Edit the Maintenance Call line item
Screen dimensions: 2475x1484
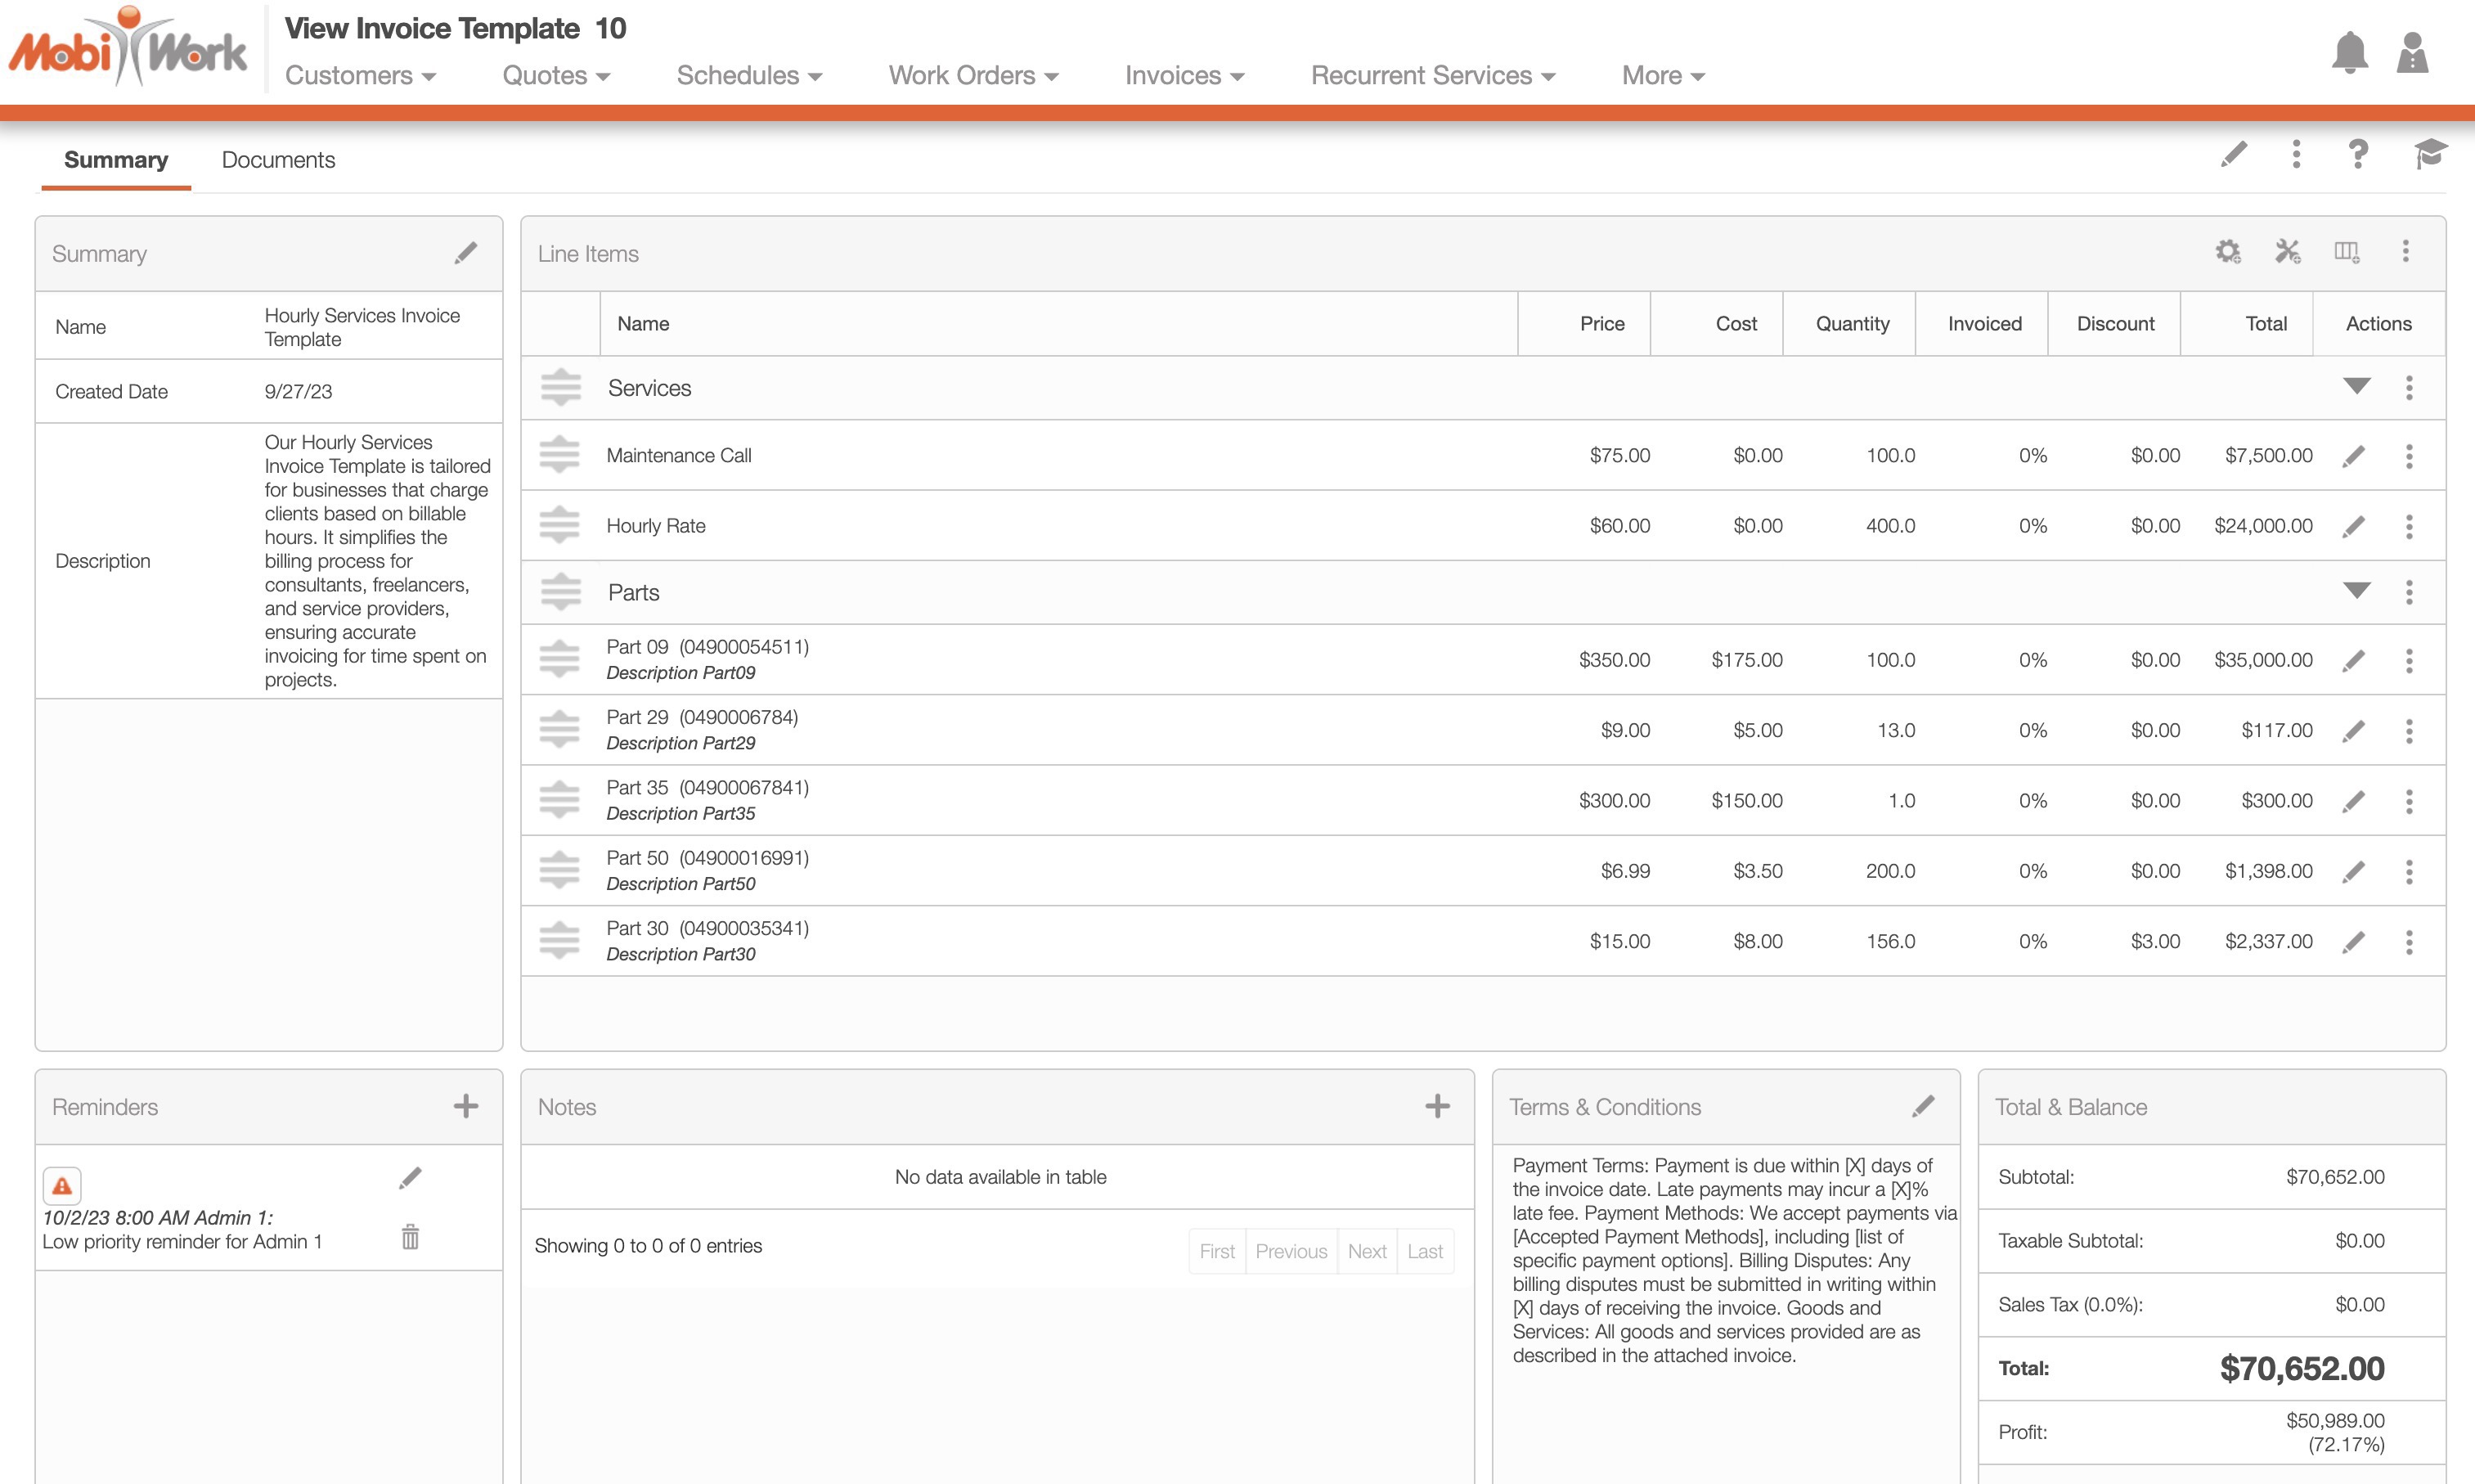coord(2354,456)
